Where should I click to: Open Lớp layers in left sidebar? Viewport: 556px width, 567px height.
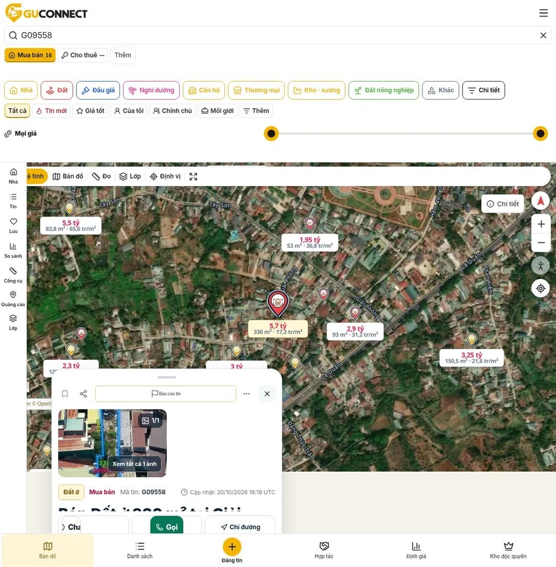pyautogui.click(x=13, y=323)
